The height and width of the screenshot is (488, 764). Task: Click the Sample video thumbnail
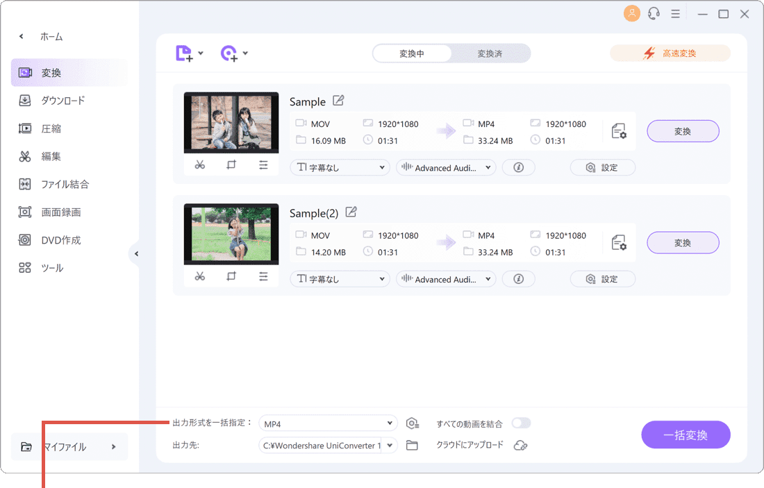pyautogui.click(x=231, y=122)
